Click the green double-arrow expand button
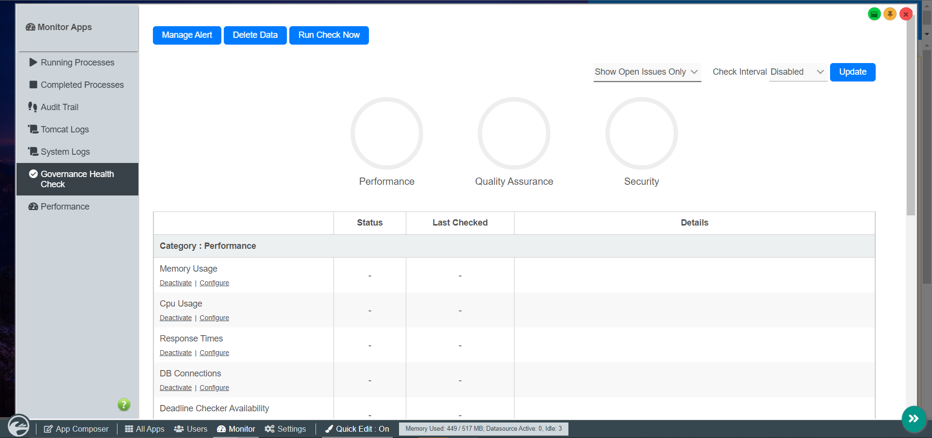Viewport: 932px width, 438px height. point(914,419)
